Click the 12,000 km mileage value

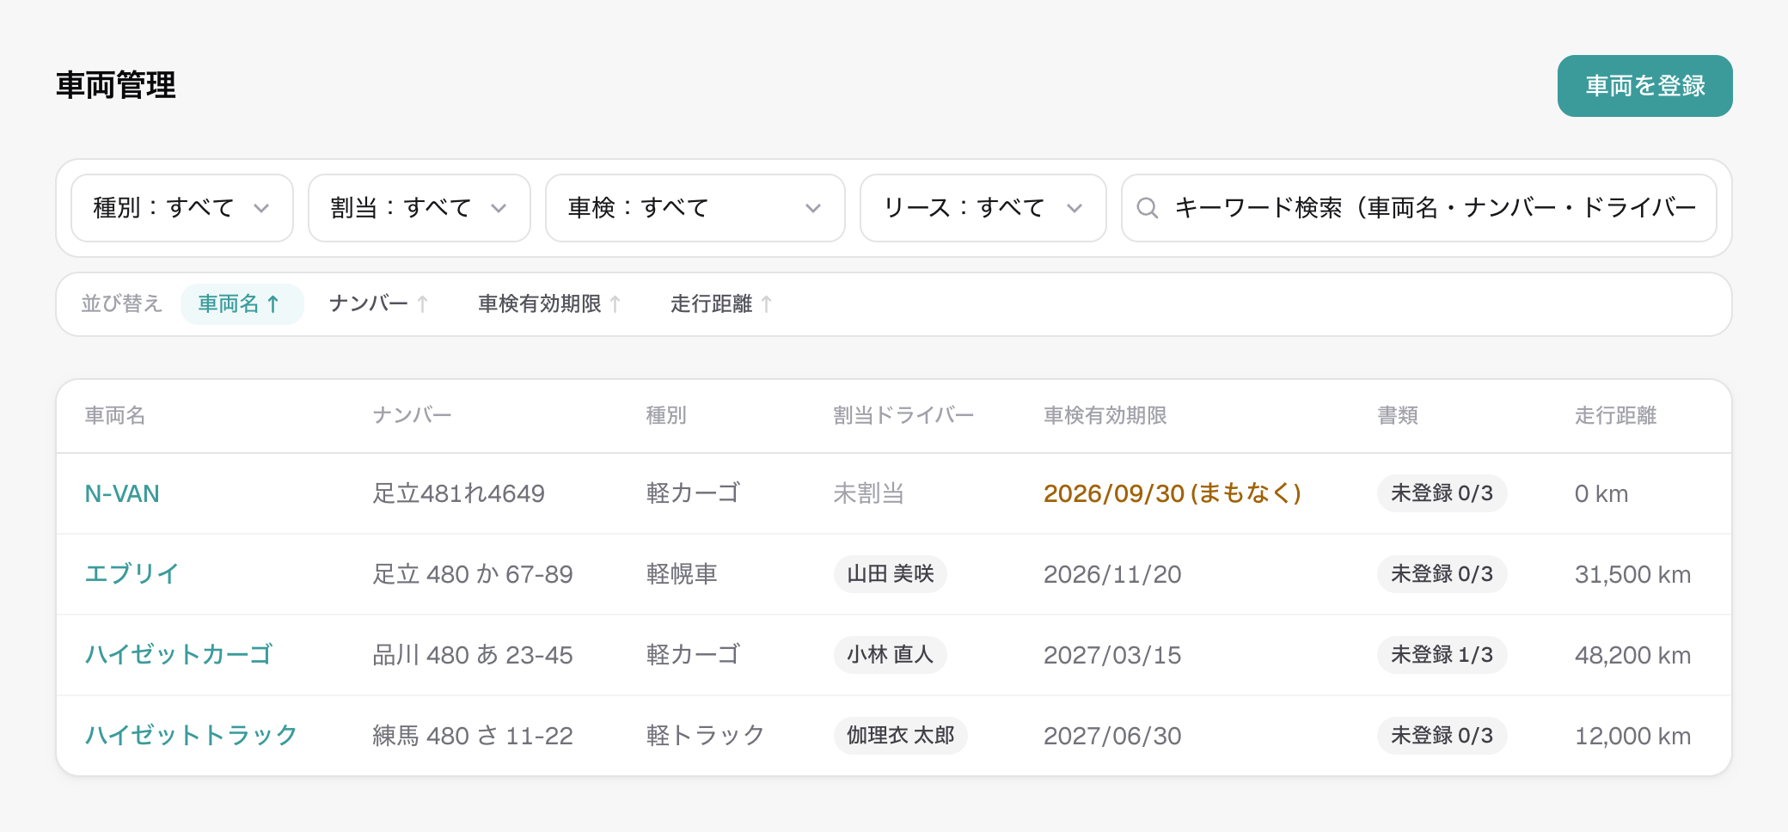click(x=1632, y=736)
